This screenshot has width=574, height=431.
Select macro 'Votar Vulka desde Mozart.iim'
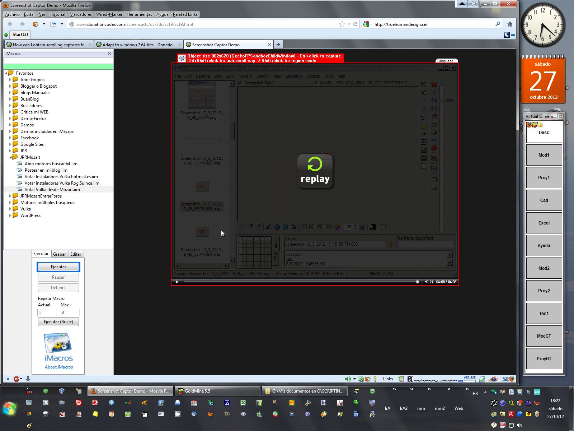click(52, 190)
